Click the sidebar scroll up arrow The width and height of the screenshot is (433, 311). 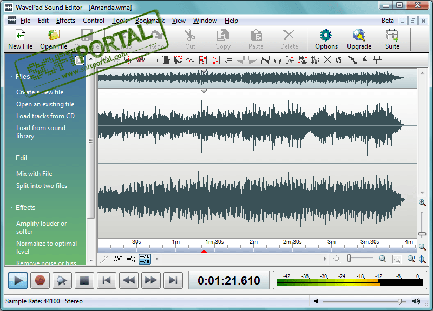click(91, 59)
